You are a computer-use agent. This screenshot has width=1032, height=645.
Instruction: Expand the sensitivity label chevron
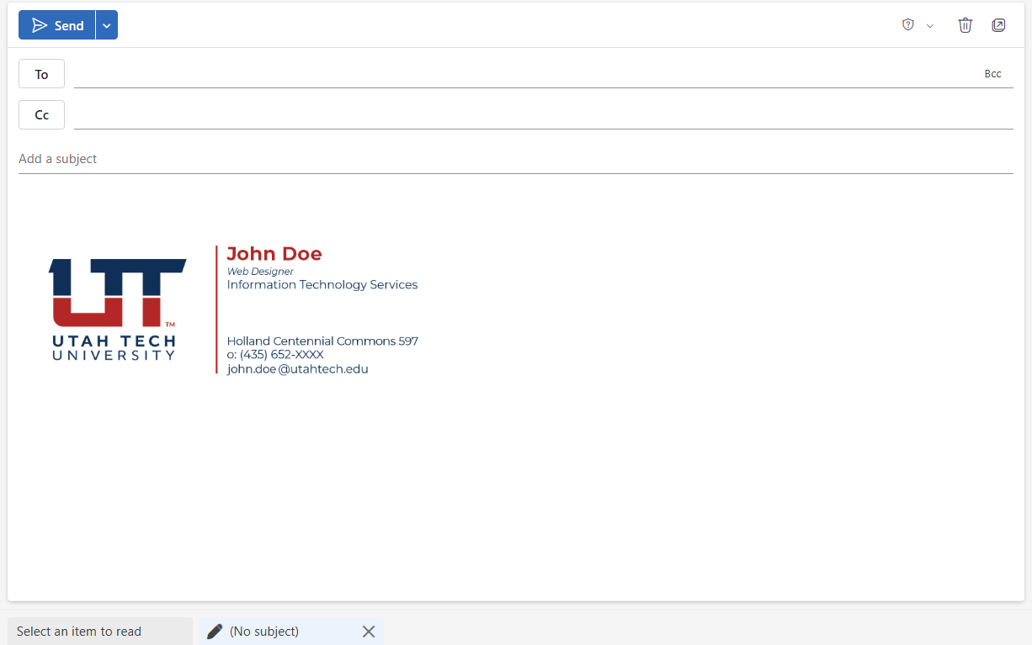click(929, 26)
